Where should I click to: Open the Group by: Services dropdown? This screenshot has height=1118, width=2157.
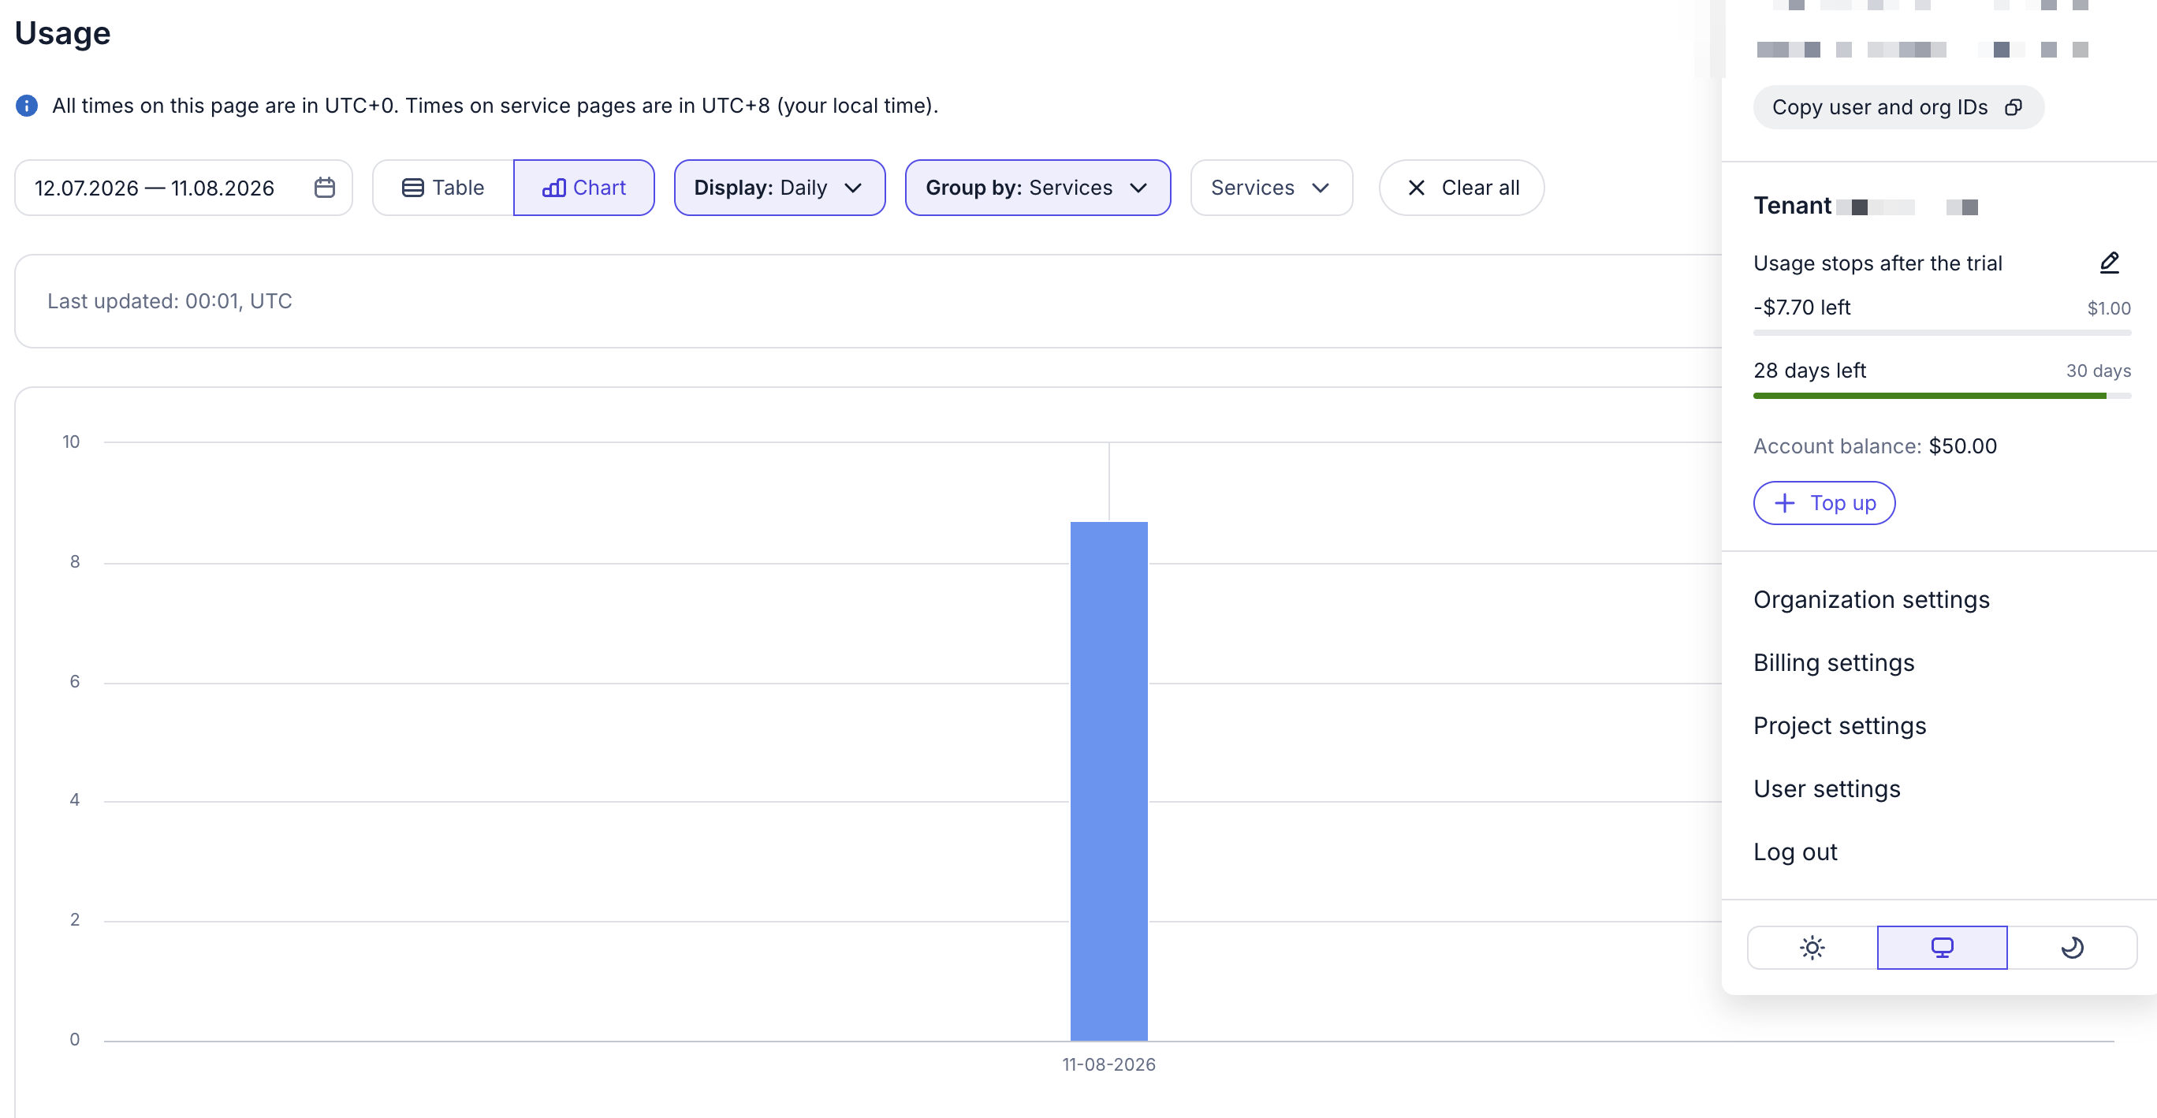click(x=1038, y=188)
